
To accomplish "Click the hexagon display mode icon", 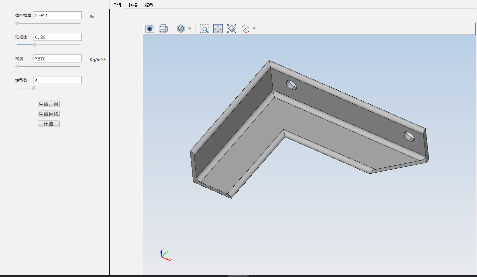I will click(181, 29).
